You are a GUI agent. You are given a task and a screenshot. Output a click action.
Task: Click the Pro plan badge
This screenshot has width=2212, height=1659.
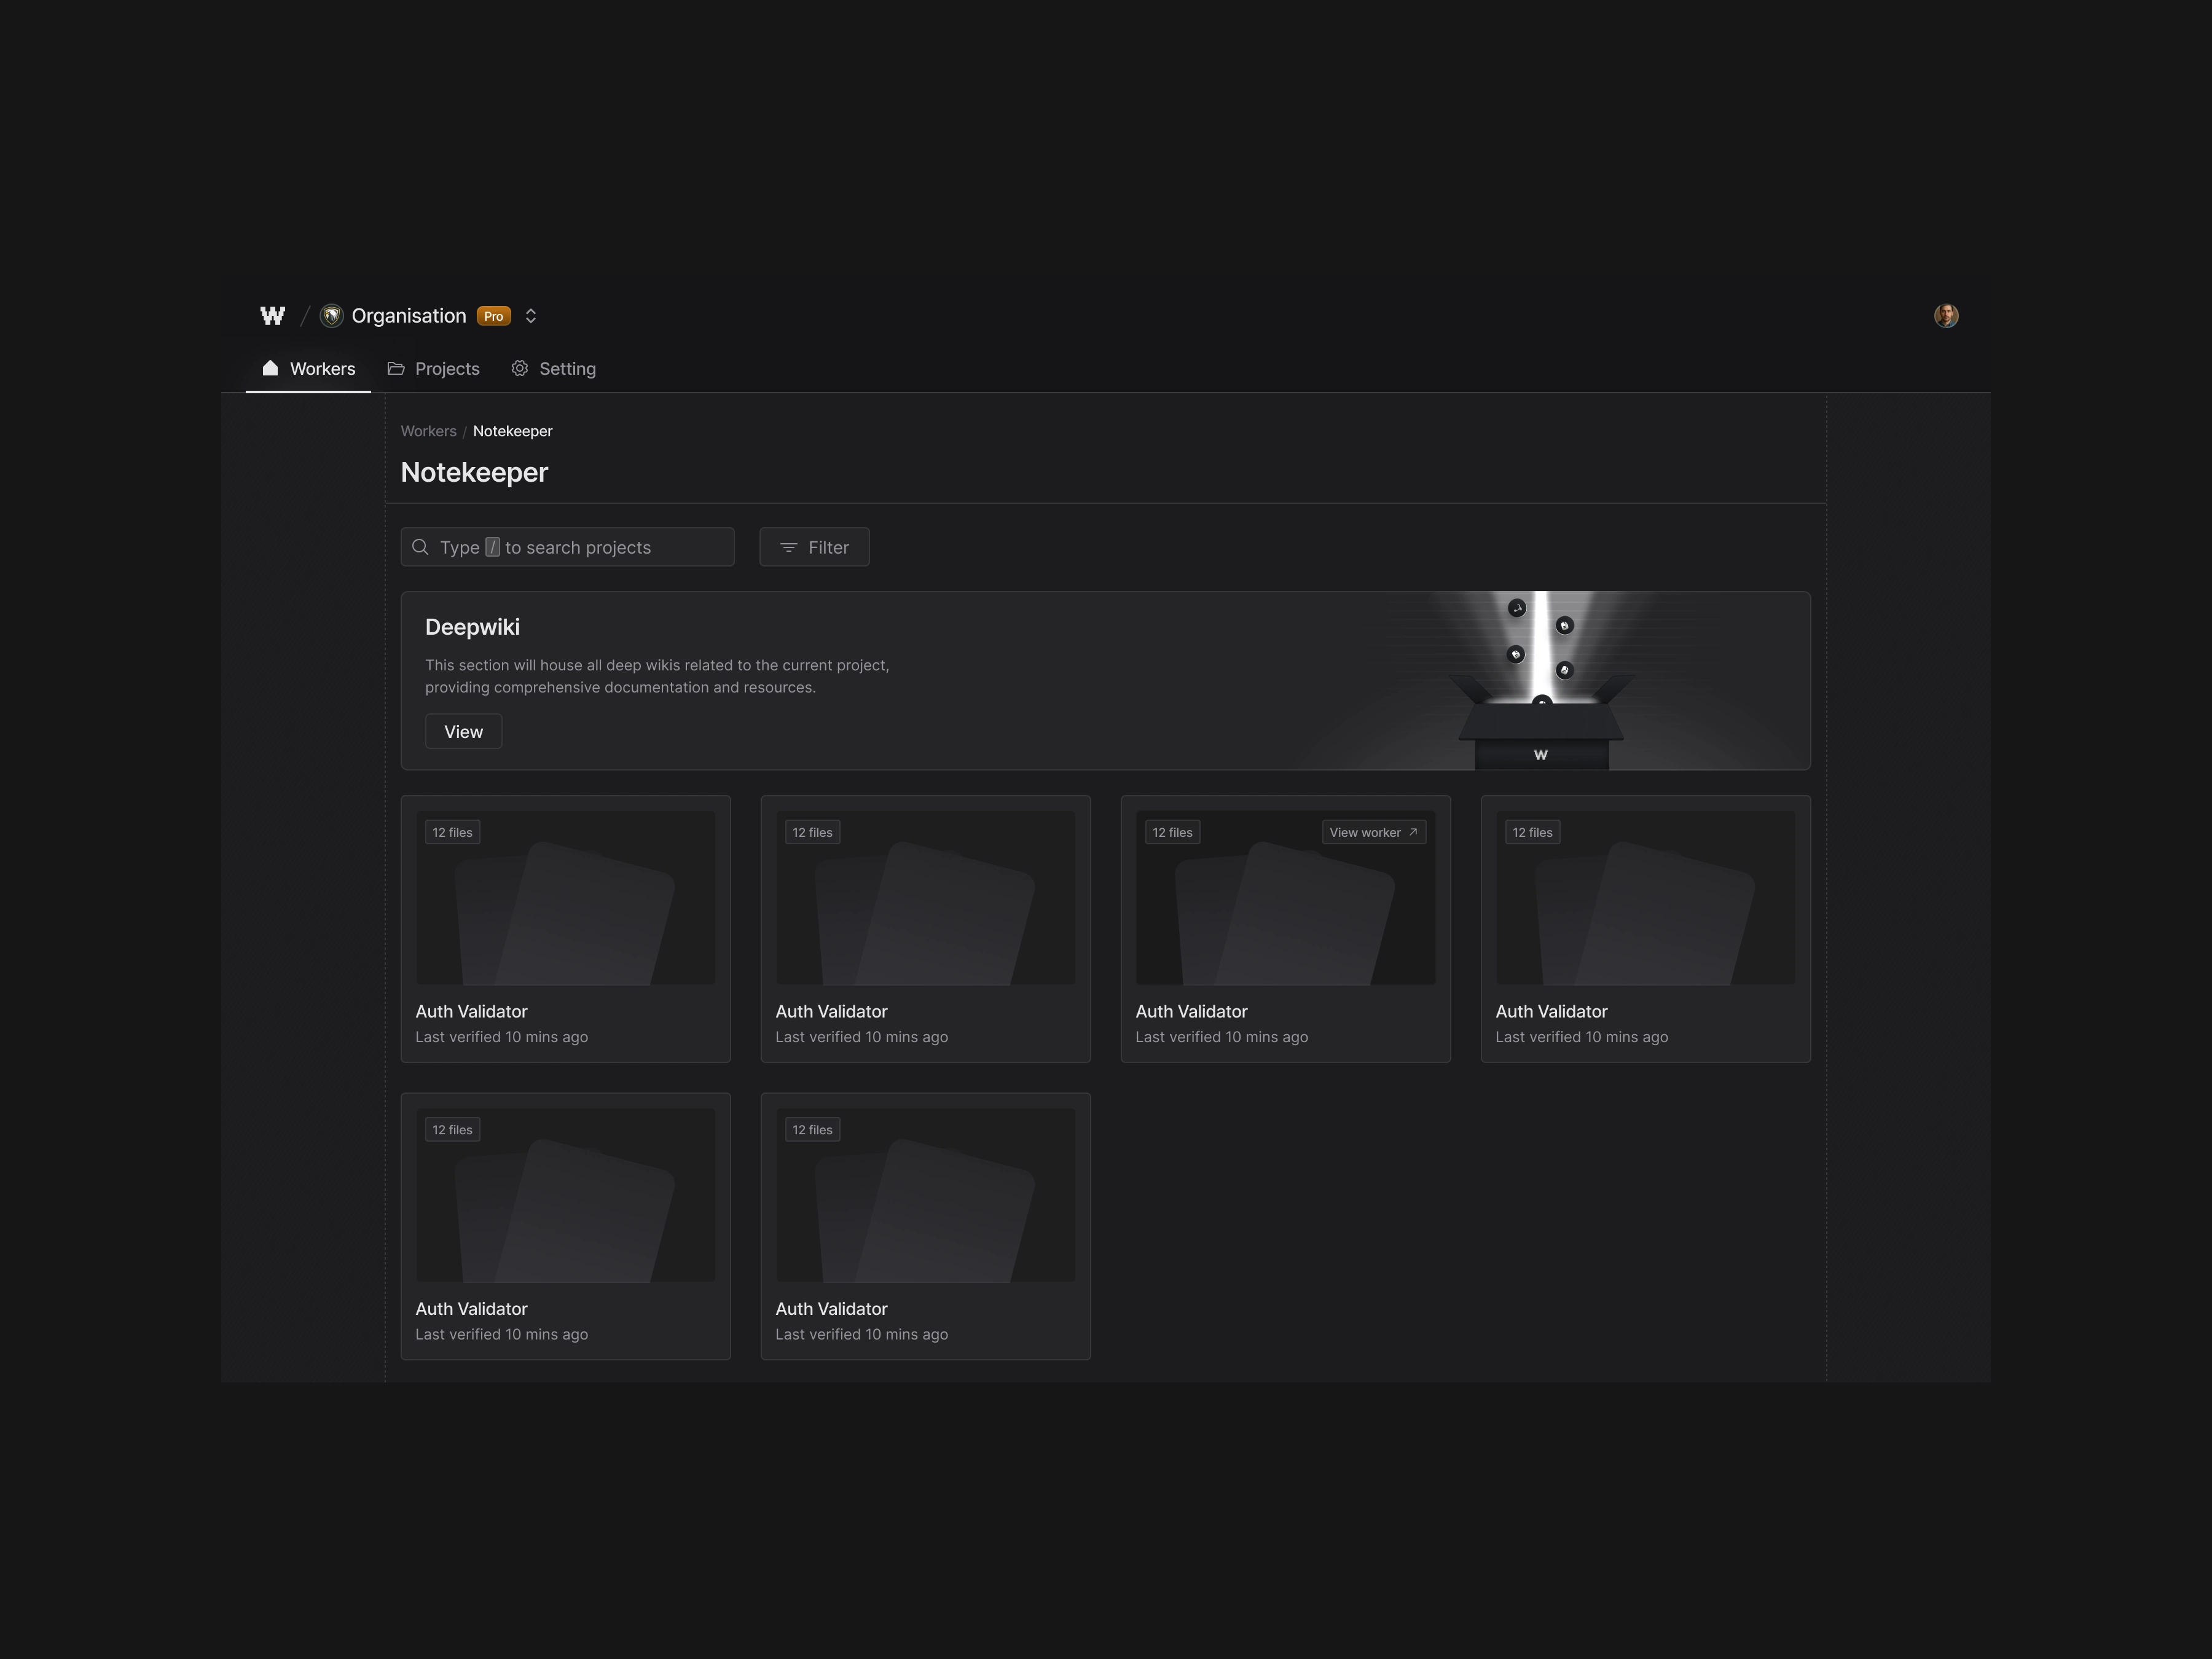coord(493,316)
